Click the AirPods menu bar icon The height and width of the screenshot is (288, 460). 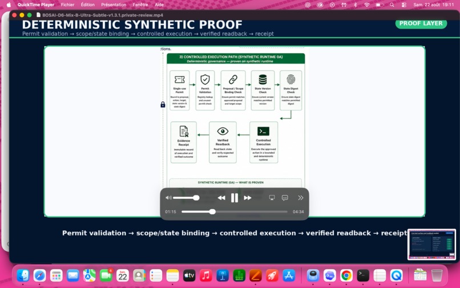(344, 5)
